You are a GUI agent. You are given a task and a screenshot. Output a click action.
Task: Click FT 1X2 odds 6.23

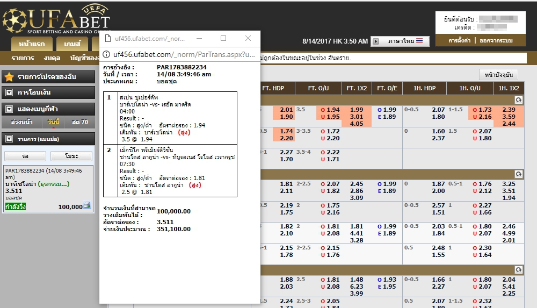tap(357, 286)
